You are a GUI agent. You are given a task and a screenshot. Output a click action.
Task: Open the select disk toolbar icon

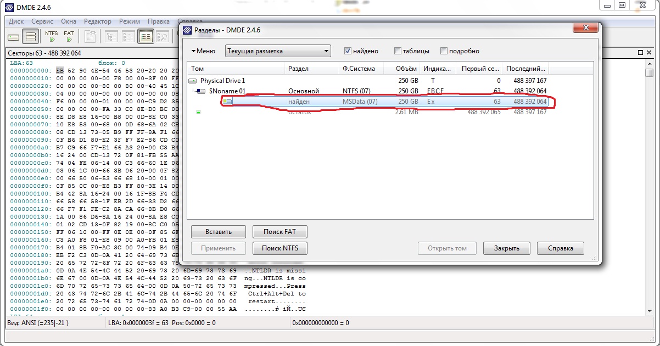(14, 37)
